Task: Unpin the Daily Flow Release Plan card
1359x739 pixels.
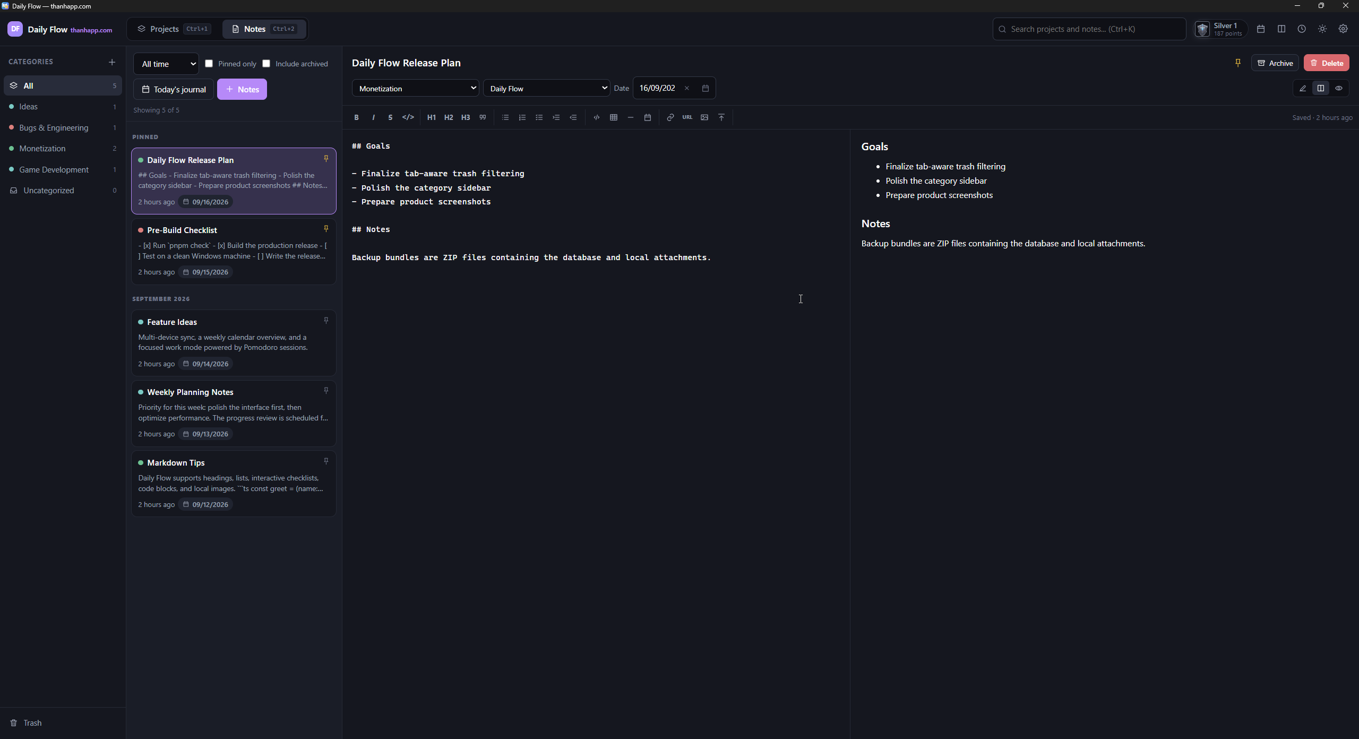Action: (x=326, y=159)
